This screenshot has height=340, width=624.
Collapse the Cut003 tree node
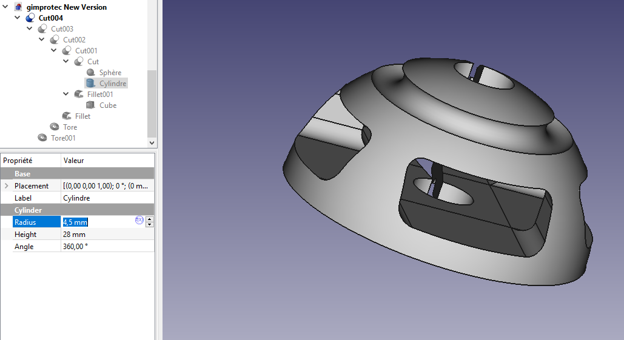click(x=30, y=29)
